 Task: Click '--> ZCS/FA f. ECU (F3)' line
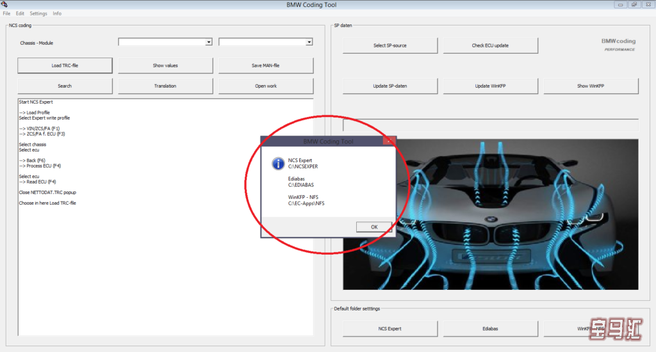tap(42, 134)
